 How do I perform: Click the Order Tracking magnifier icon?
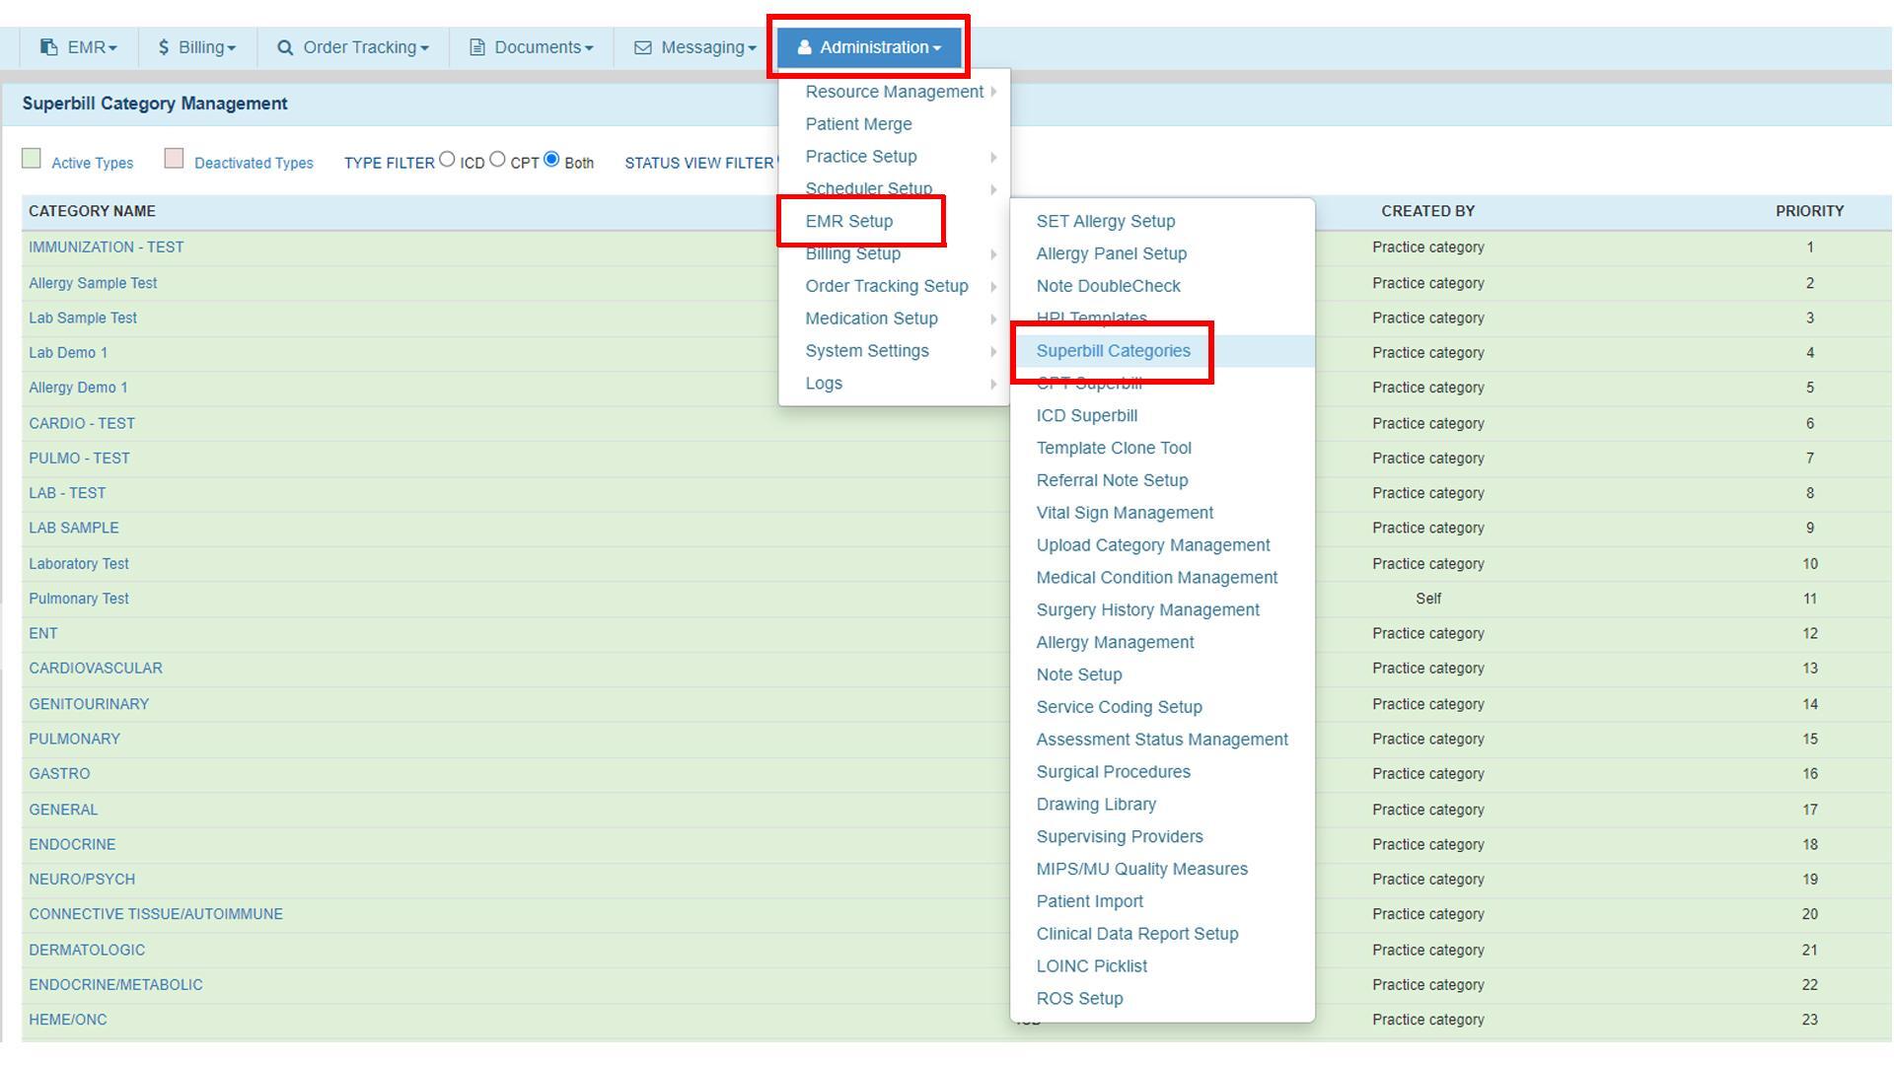click(x=285, y=47)
